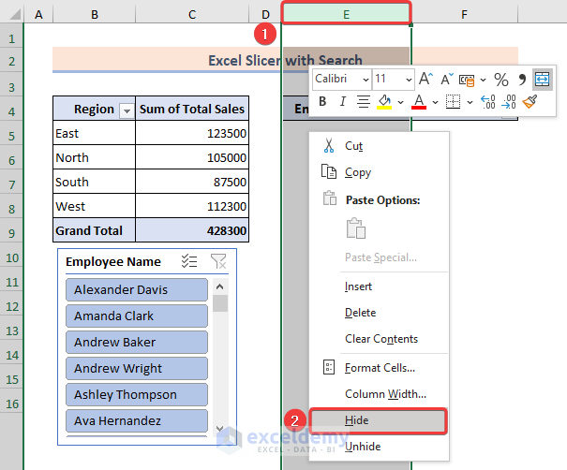Decrease decimal places

509,101
